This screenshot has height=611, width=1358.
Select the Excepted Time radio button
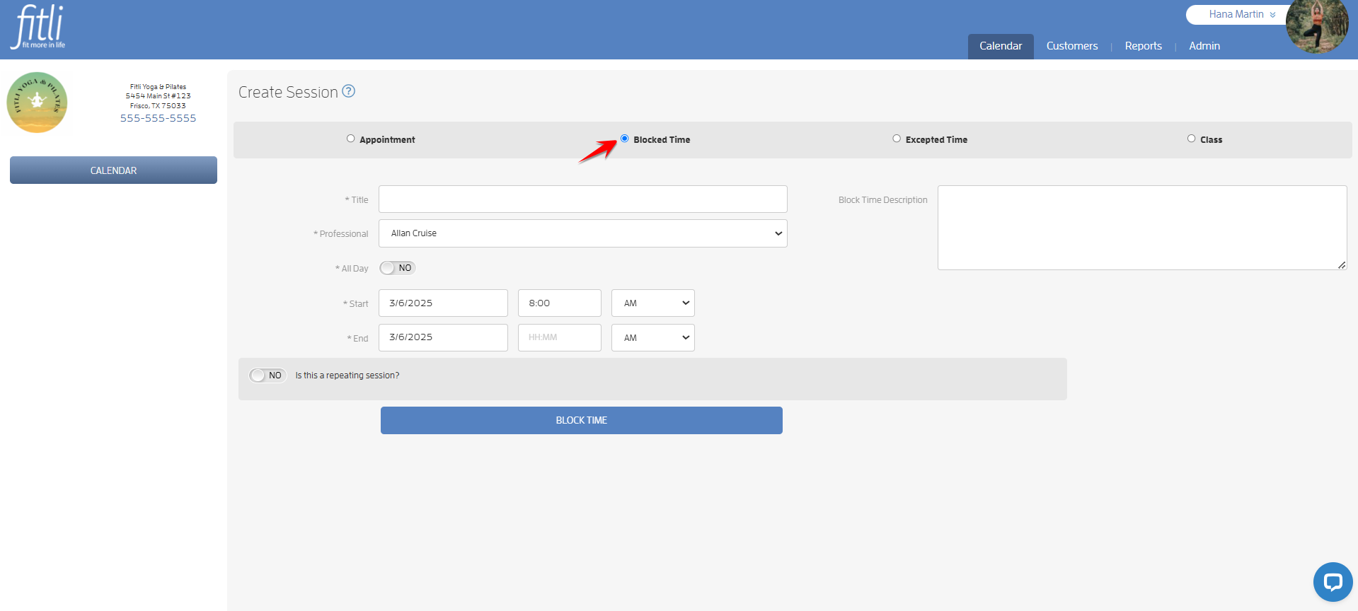click(x=897, y=139)
